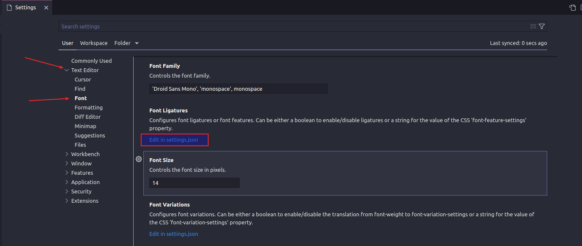
Task: Click the filter settings funnel icon
Action: (x=542, y=26)
